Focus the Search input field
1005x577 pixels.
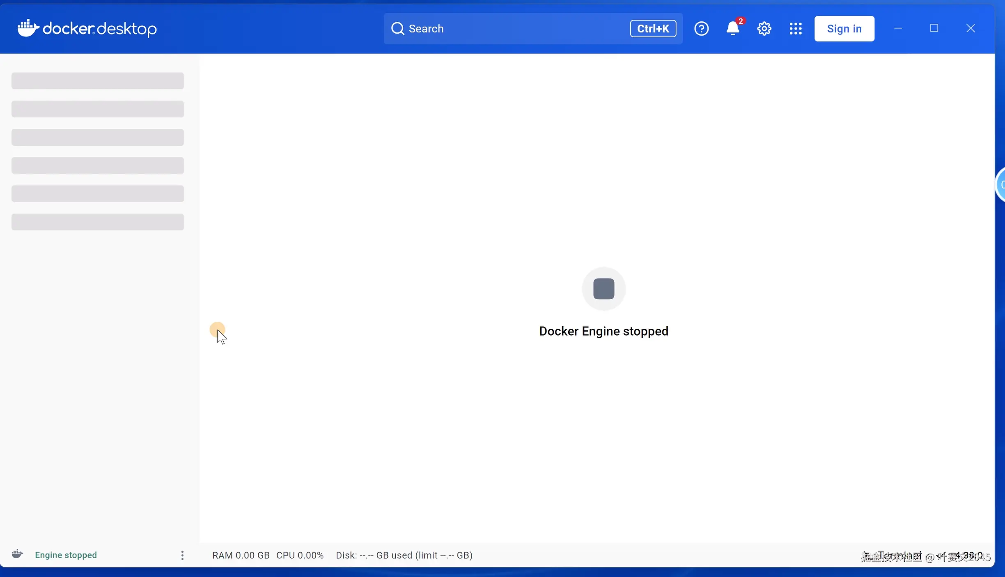coord(513,29)
